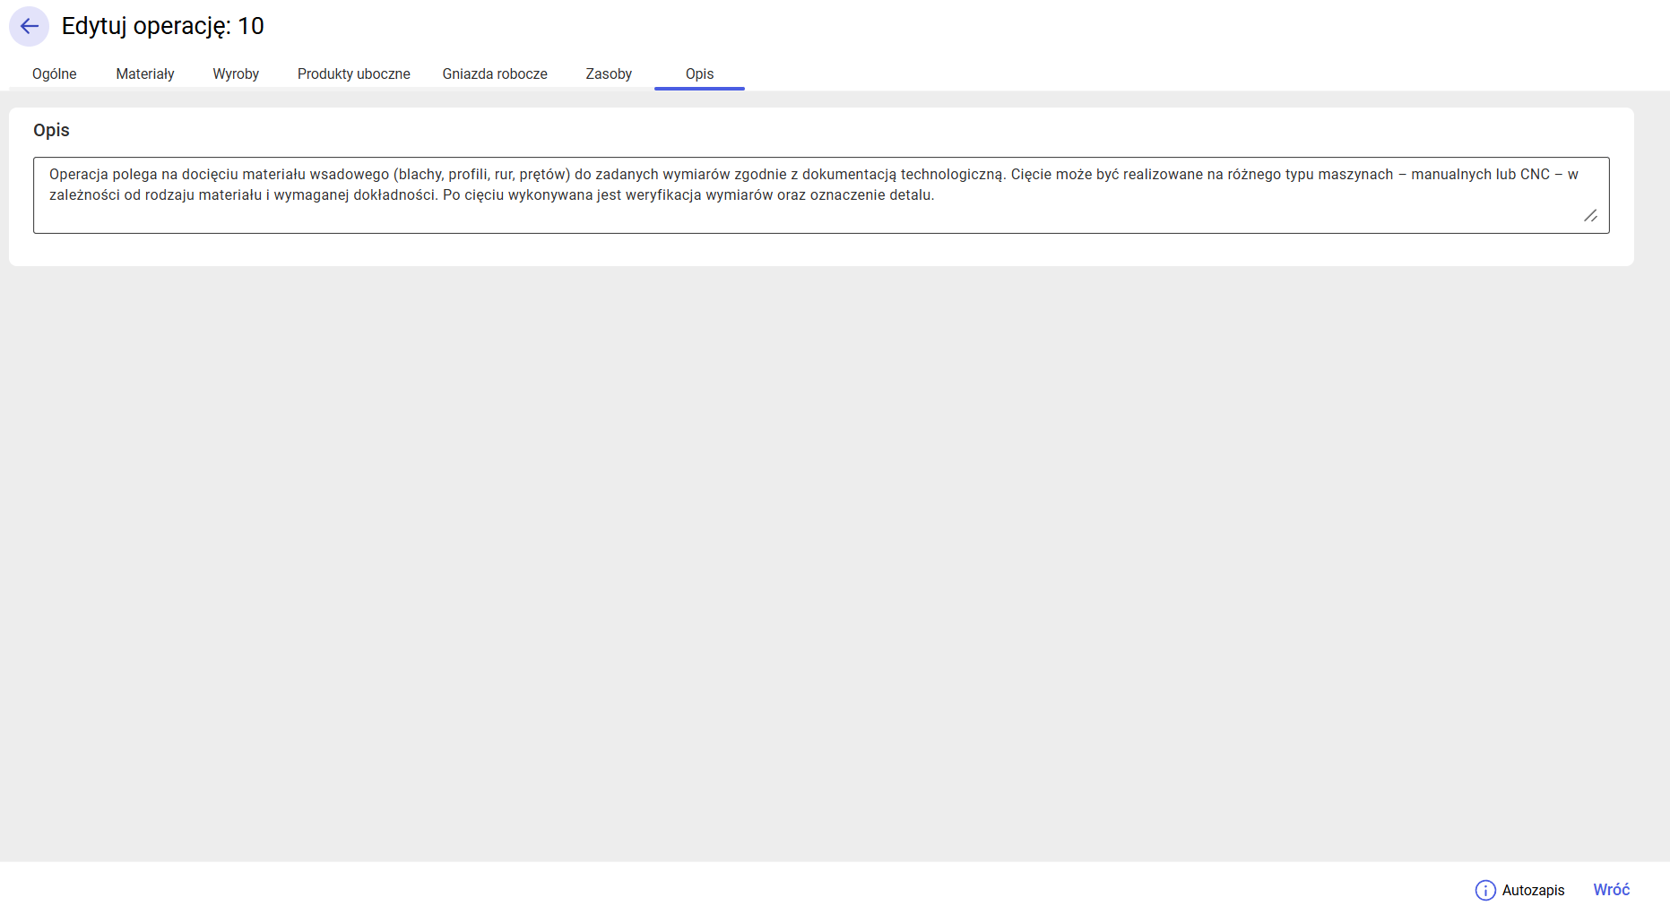Click the Wróć button

(x=1612, y=890)
